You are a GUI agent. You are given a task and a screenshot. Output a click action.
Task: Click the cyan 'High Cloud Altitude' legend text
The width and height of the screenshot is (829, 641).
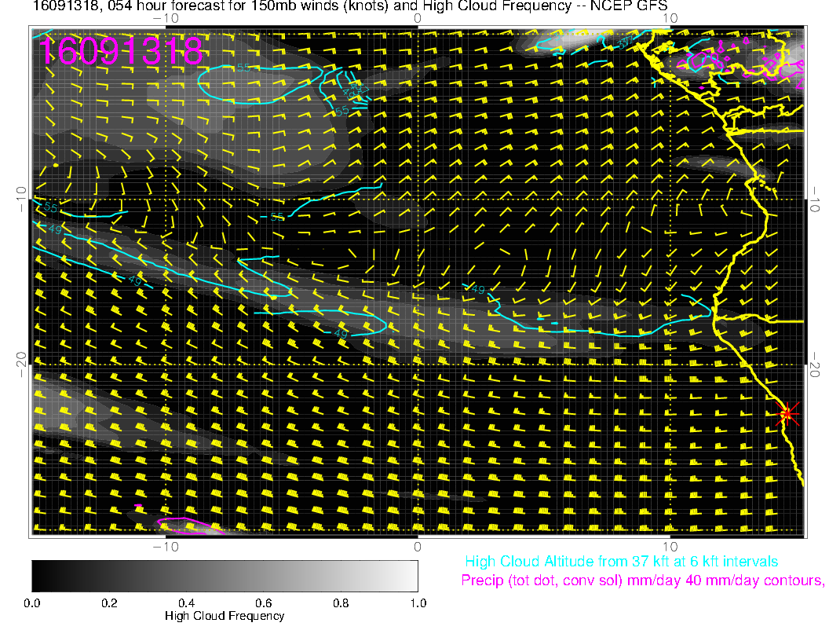[x=621, y=562]
